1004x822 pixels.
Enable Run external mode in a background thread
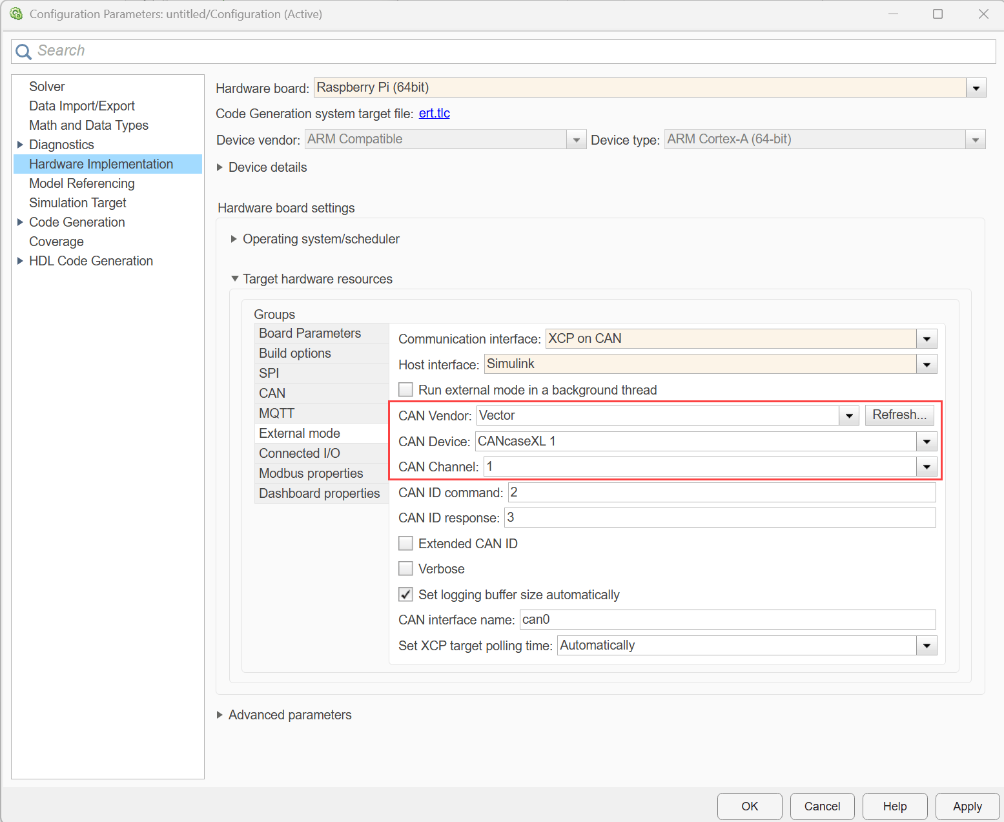pos(405,389)
